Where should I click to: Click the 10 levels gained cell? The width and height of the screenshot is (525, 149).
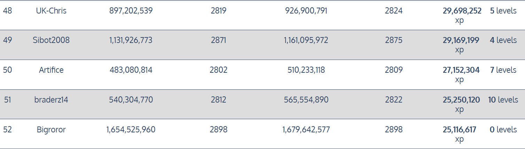503,100
